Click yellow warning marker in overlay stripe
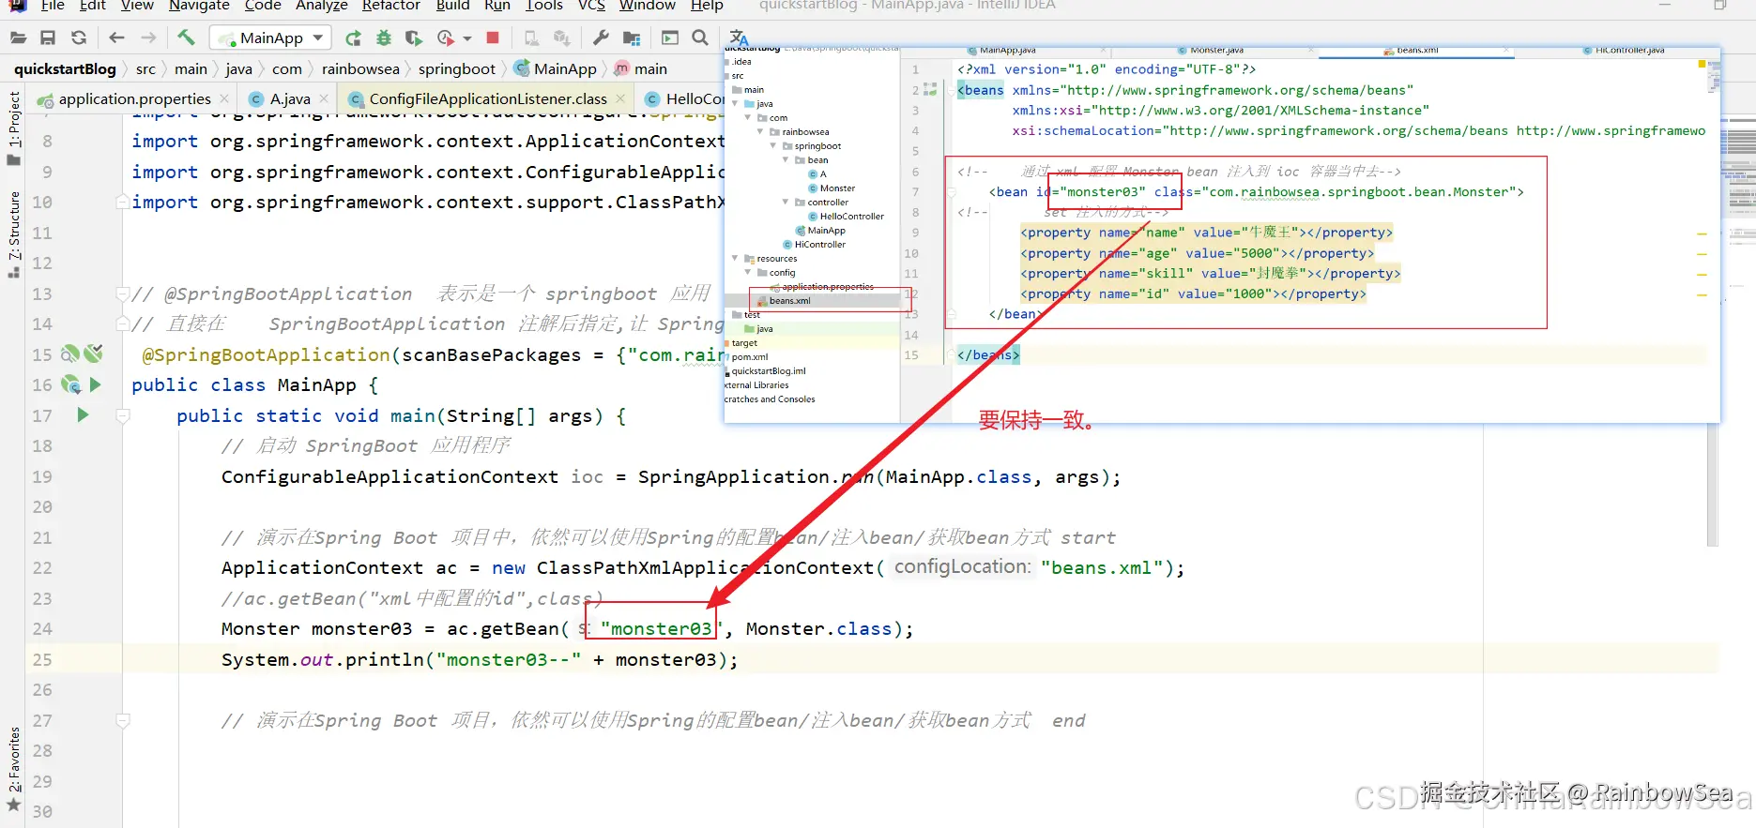1756x828 pixels. [1702, 64]
